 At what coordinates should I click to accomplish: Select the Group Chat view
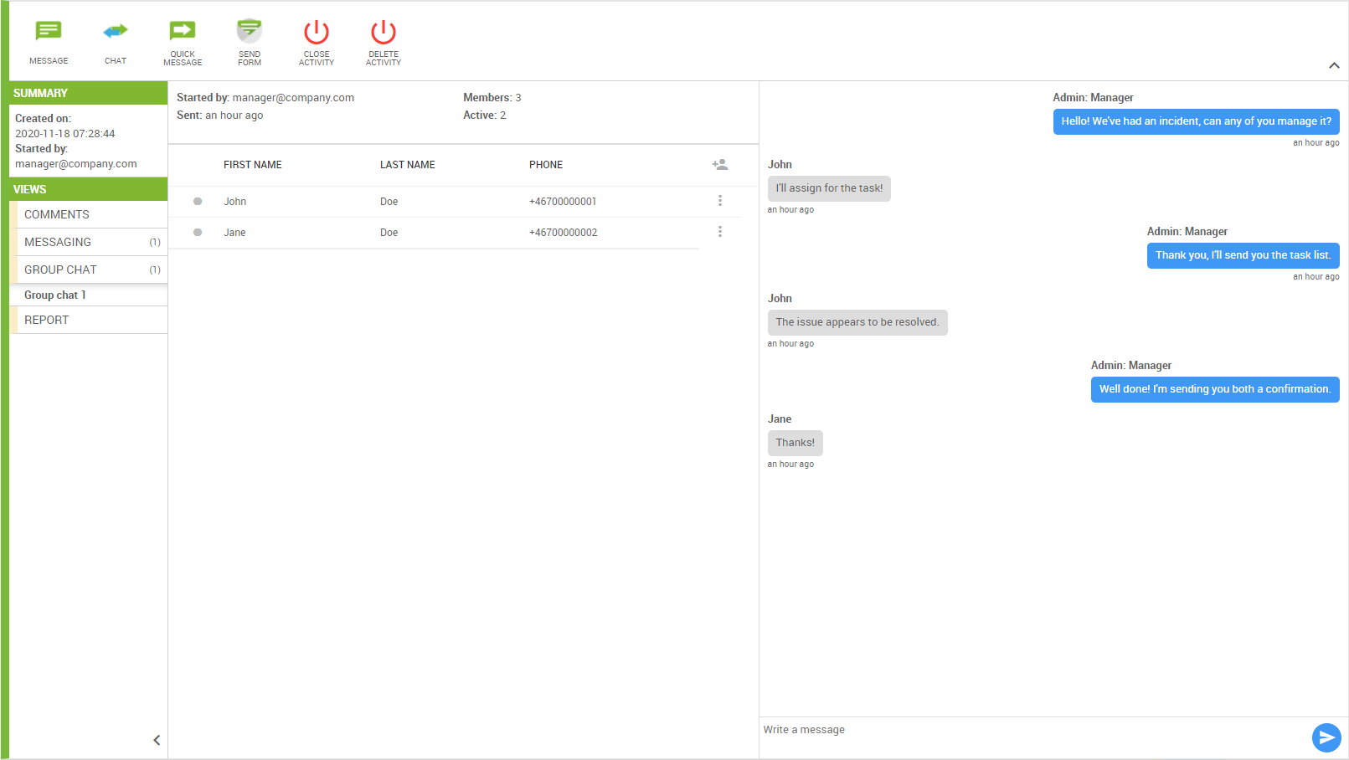point(89,270)
